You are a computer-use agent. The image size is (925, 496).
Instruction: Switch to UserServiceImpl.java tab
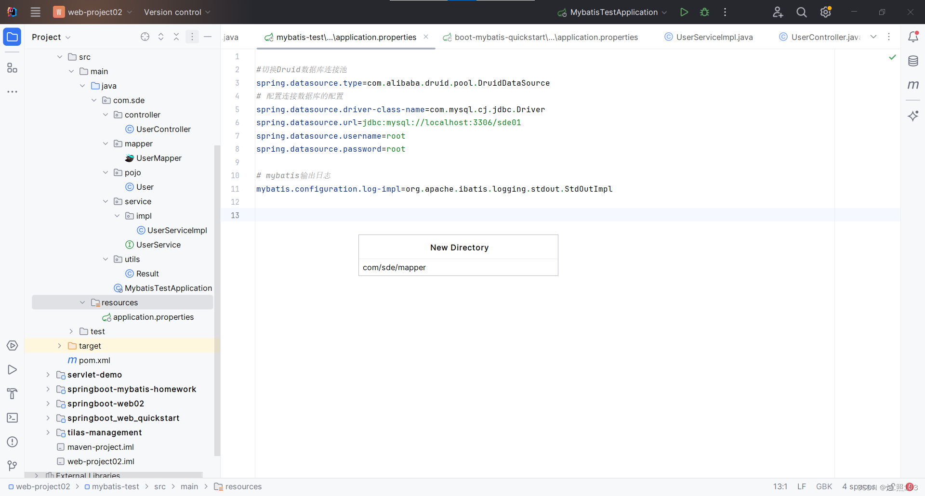709,37
